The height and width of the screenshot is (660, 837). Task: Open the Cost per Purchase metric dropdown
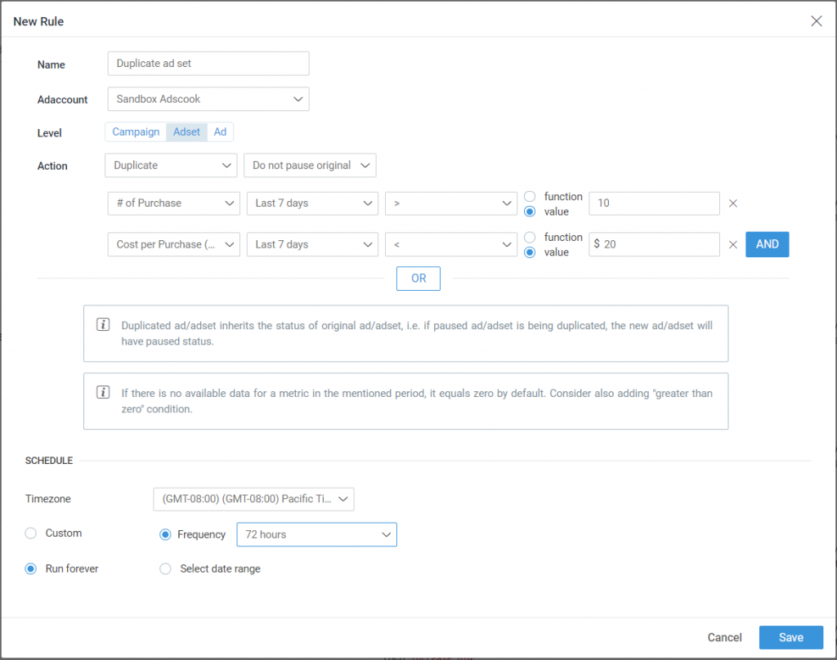point(173,244)
